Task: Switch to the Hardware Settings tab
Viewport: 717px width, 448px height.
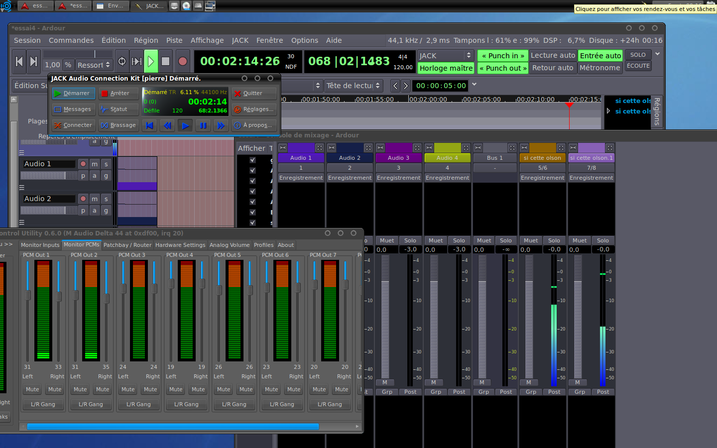Action: [x=180, y=245]
